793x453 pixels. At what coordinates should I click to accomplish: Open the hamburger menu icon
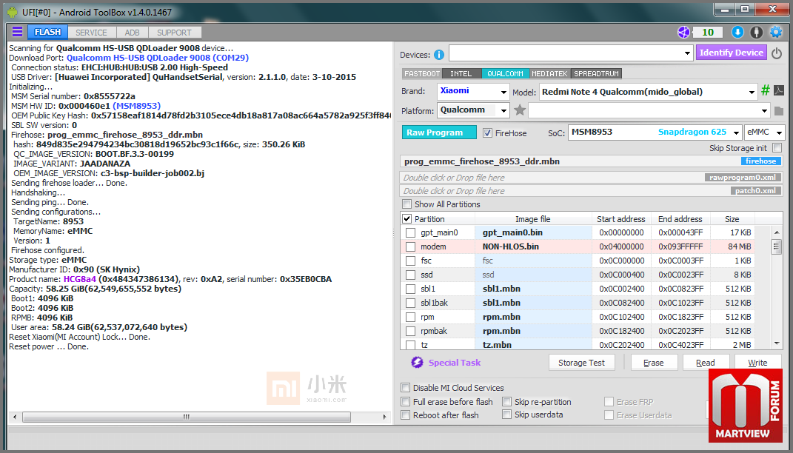pyautogui.click(x=17, y=32)
